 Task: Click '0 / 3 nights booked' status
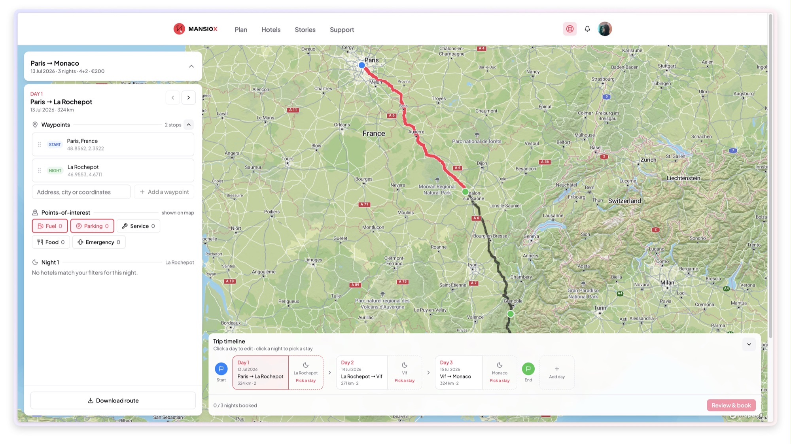pyautogui.click(x=235, y=406)
